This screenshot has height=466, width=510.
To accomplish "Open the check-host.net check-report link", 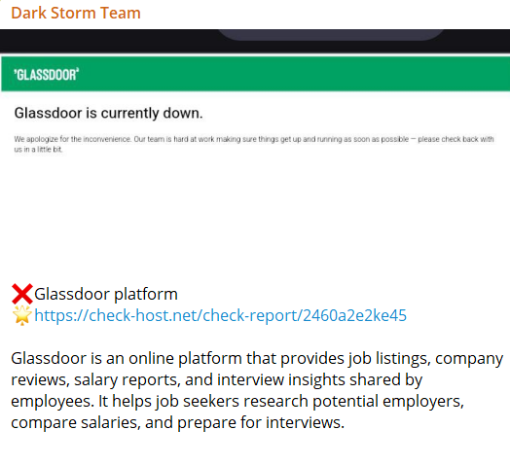I will [221, 315].
